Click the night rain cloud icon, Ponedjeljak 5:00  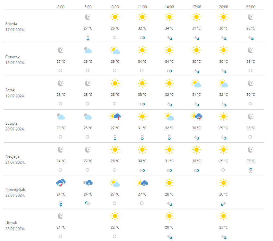[88, 183]
